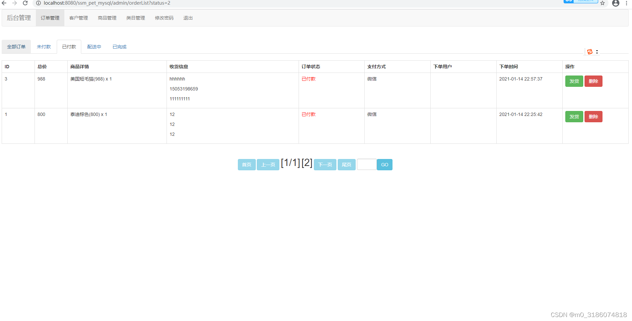Open 商品管理 in top navigation
Screen dimensions: 632x321
107,18
